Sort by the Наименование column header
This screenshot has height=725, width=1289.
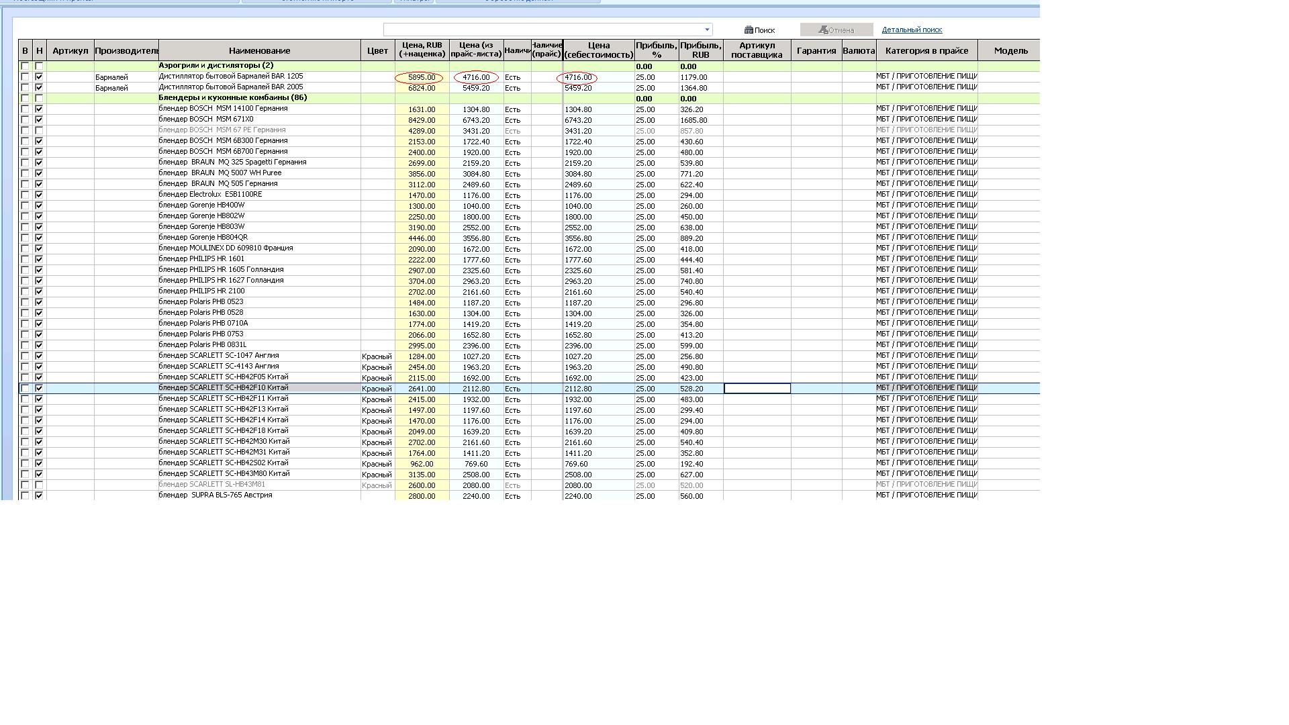259,50
